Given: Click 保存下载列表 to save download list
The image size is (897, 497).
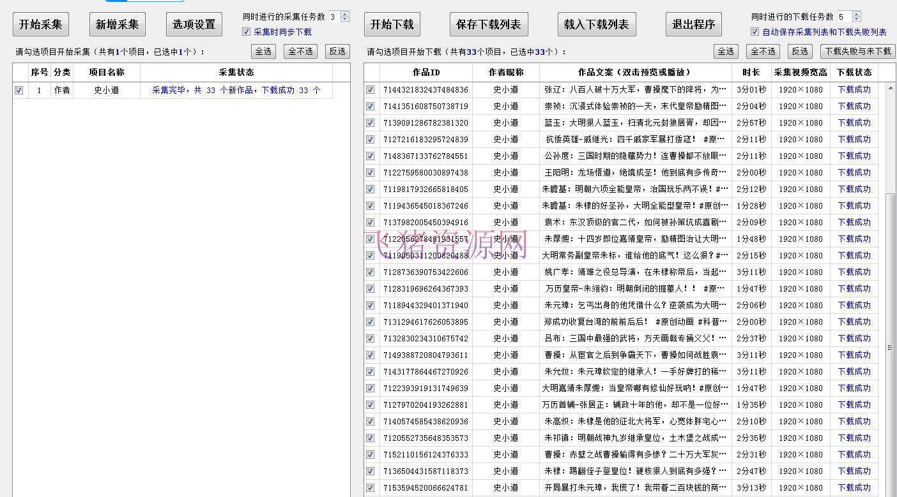Looking at the screenshot, I should [489, 24].
